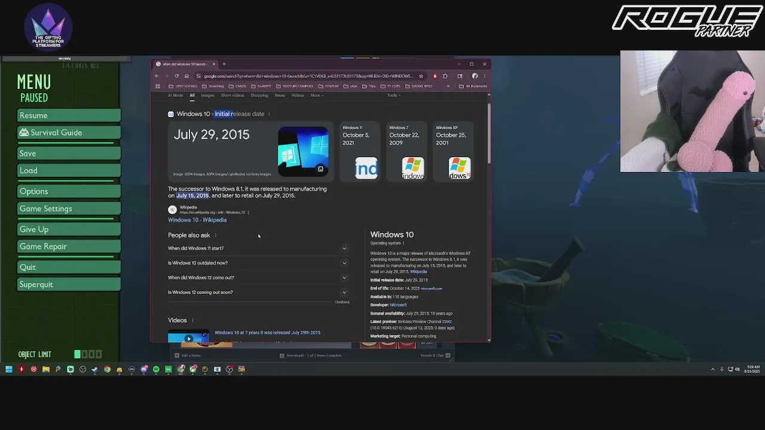Image resolution: width=765 pixels, height=430 pixels.
Task: Open Options in pause menu
Action: pos(69,191)
